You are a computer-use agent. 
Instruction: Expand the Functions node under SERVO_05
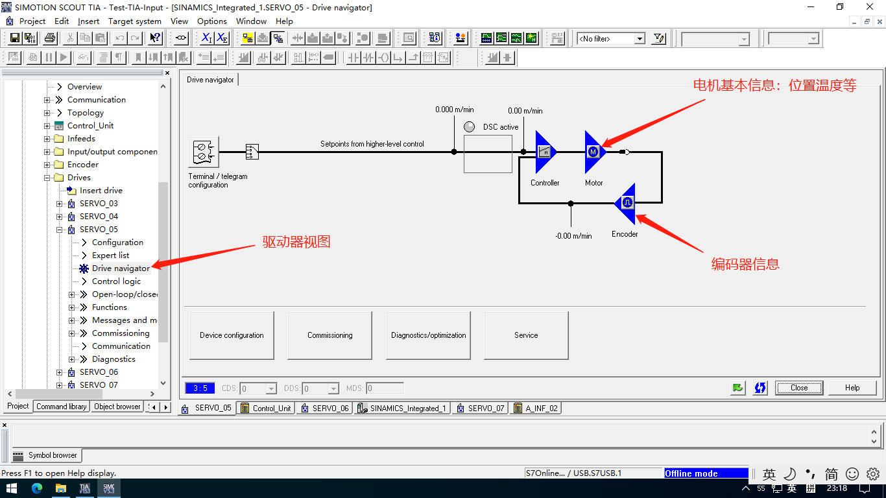(72, 307)
